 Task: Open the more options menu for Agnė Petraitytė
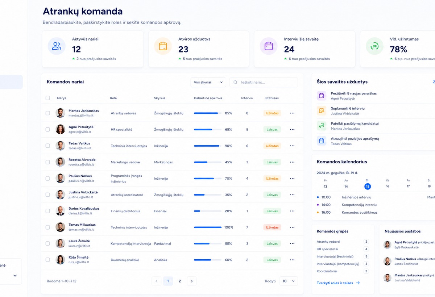292,129
